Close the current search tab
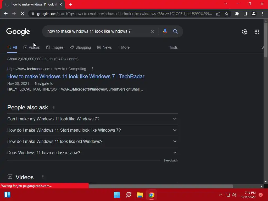This screenshot has height=201, width=268. pos(61,4)
